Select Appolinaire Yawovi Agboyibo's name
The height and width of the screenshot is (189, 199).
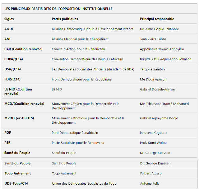(x=162, y=49)
